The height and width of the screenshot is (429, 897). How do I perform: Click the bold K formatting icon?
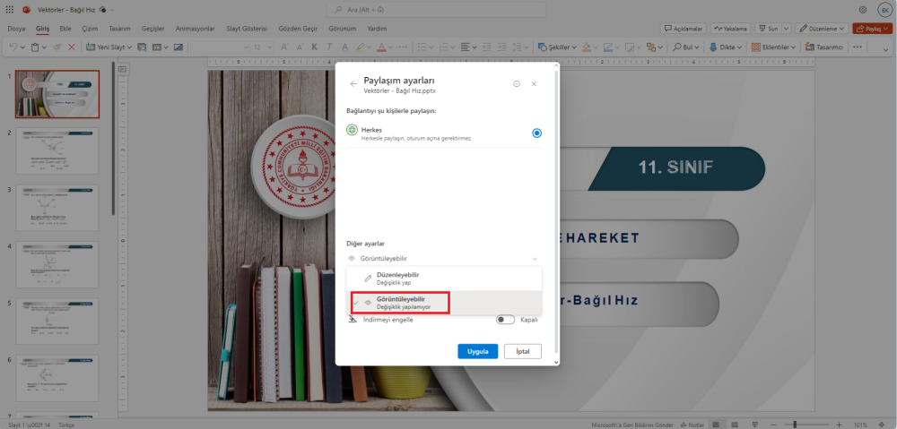click(314, 47)
